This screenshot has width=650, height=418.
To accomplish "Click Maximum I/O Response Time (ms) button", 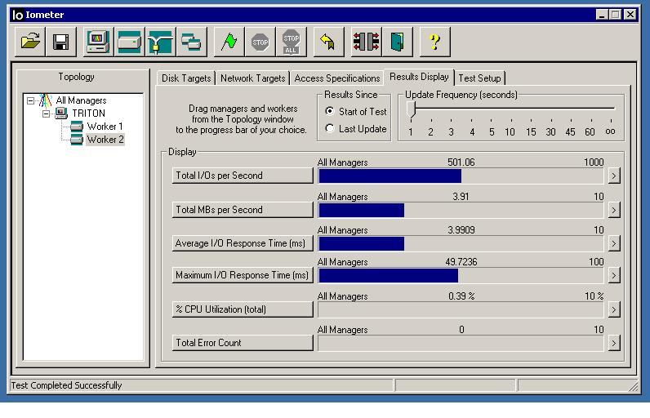I will pyautogui.click(x=243, y=275).
